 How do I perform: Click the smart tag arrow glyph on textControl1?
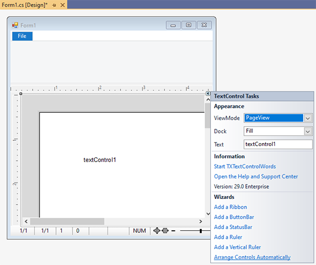[x=208, y=93]
